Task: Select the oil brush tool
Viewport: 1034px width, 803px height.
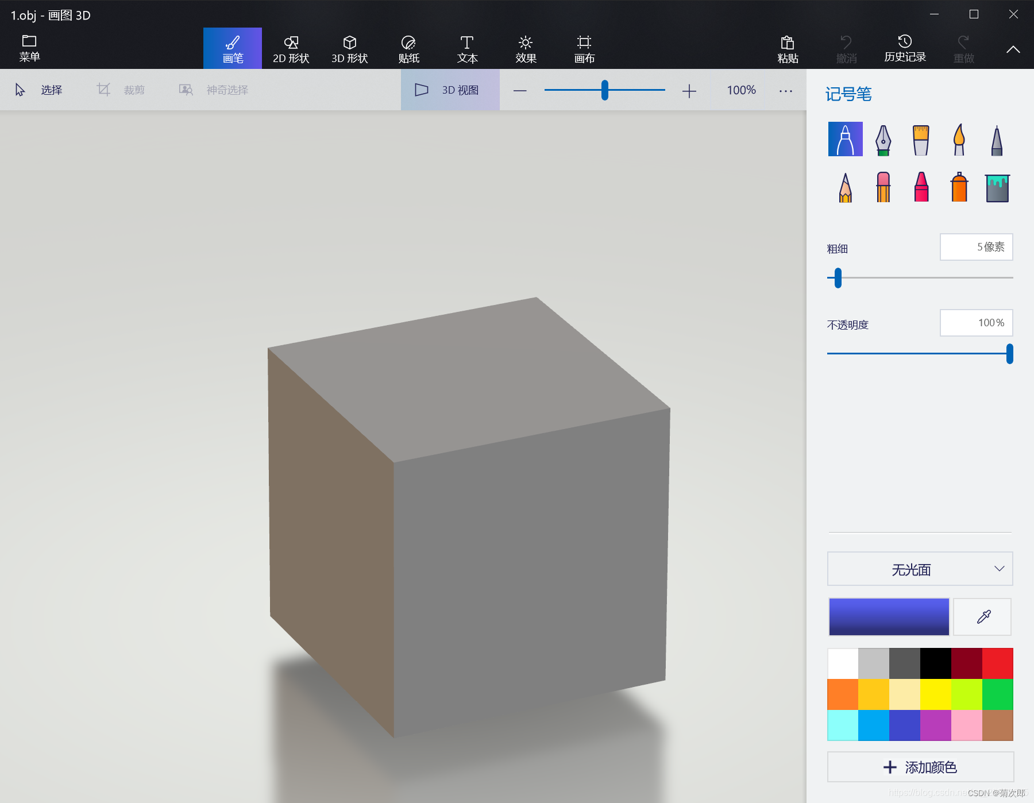Action: point(920,139)
